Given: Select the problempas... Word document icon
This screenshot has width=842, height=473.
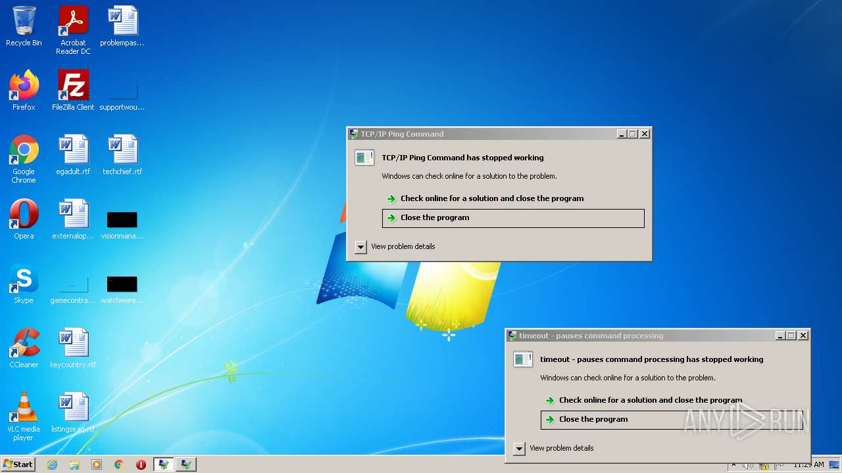Looking at the screenshot, I should click(122, 26).
